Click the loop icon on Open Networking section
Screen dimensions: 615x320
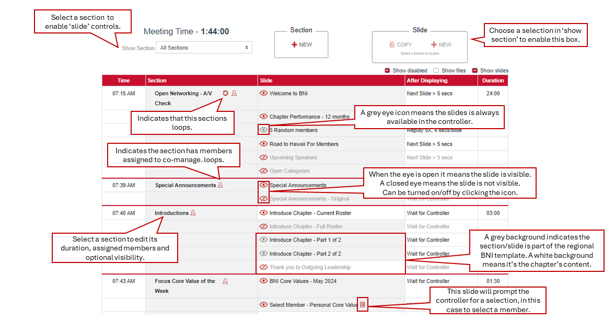tap(225, 94)
